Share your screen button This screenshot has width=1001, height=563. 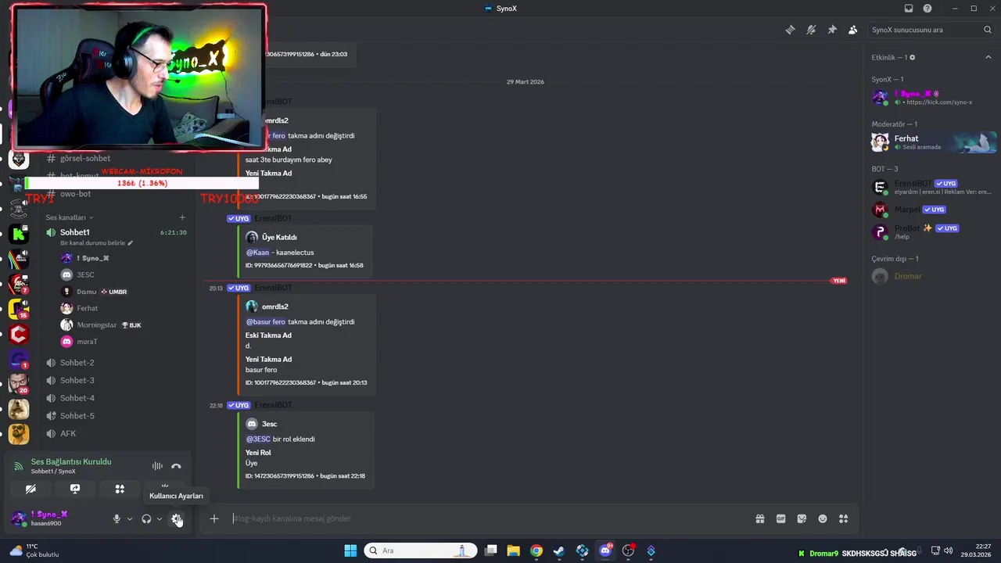pos(75,489)
